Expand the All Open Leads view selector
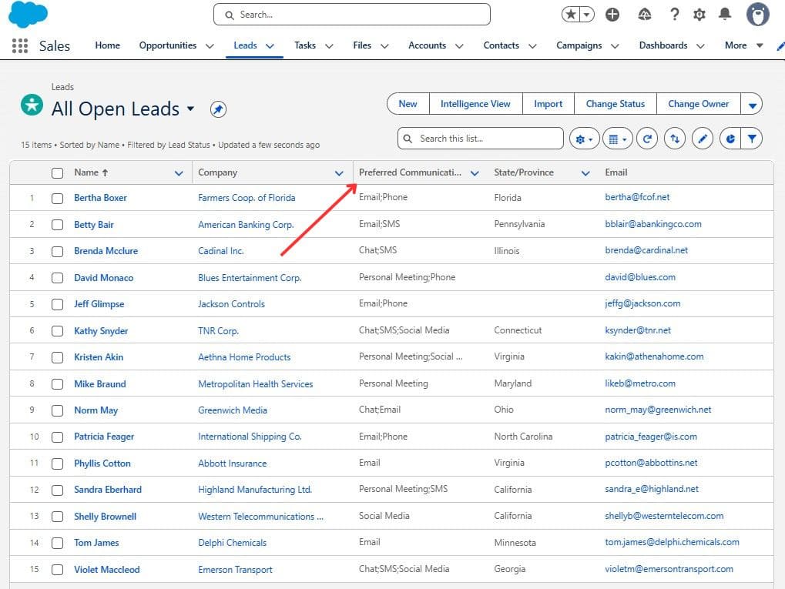Viewport: 785px width, 589px height. click(190, 109)
